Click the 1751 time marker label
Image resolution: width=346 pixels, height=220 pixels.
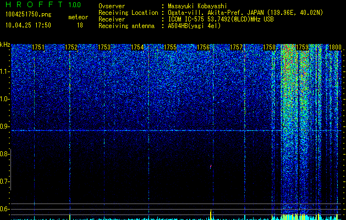pyautogui.click(x=38, y=47)
